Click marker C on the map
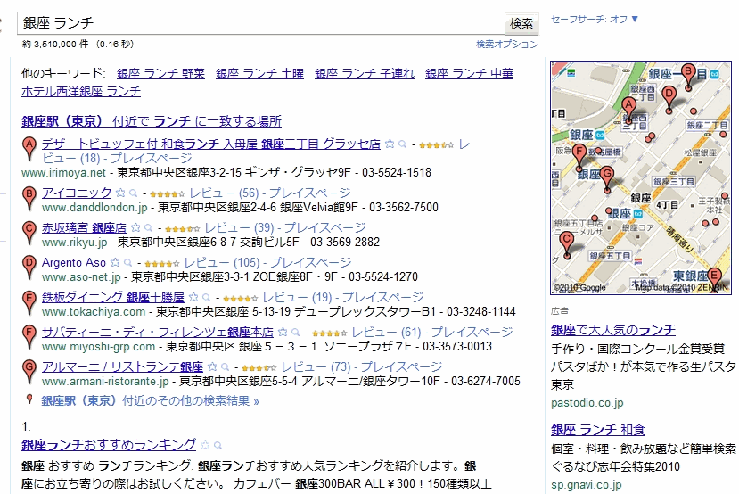Image resolution: width=739 pixels, height=494 pixels. click(565, 241)
